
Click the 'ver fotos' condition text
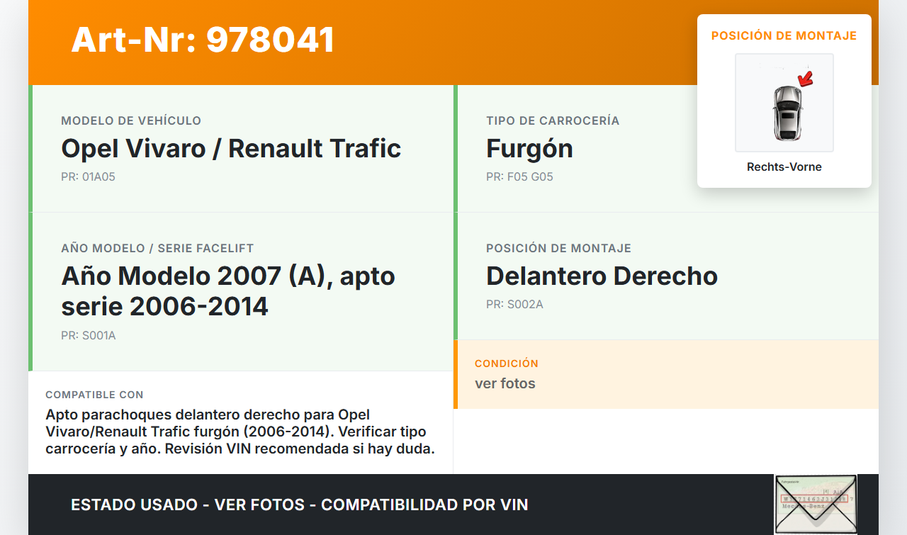point(505,383)
